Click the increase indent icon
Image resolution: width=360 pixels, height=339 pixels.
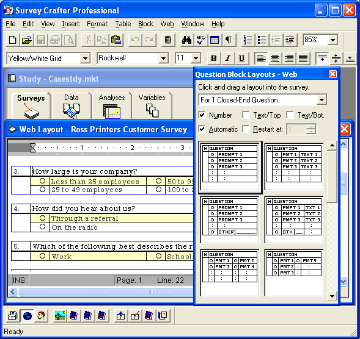click(290, 40)
